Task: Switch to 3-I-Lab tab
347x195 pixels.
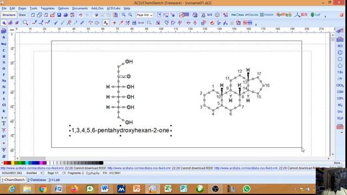Action: (54, 180)
